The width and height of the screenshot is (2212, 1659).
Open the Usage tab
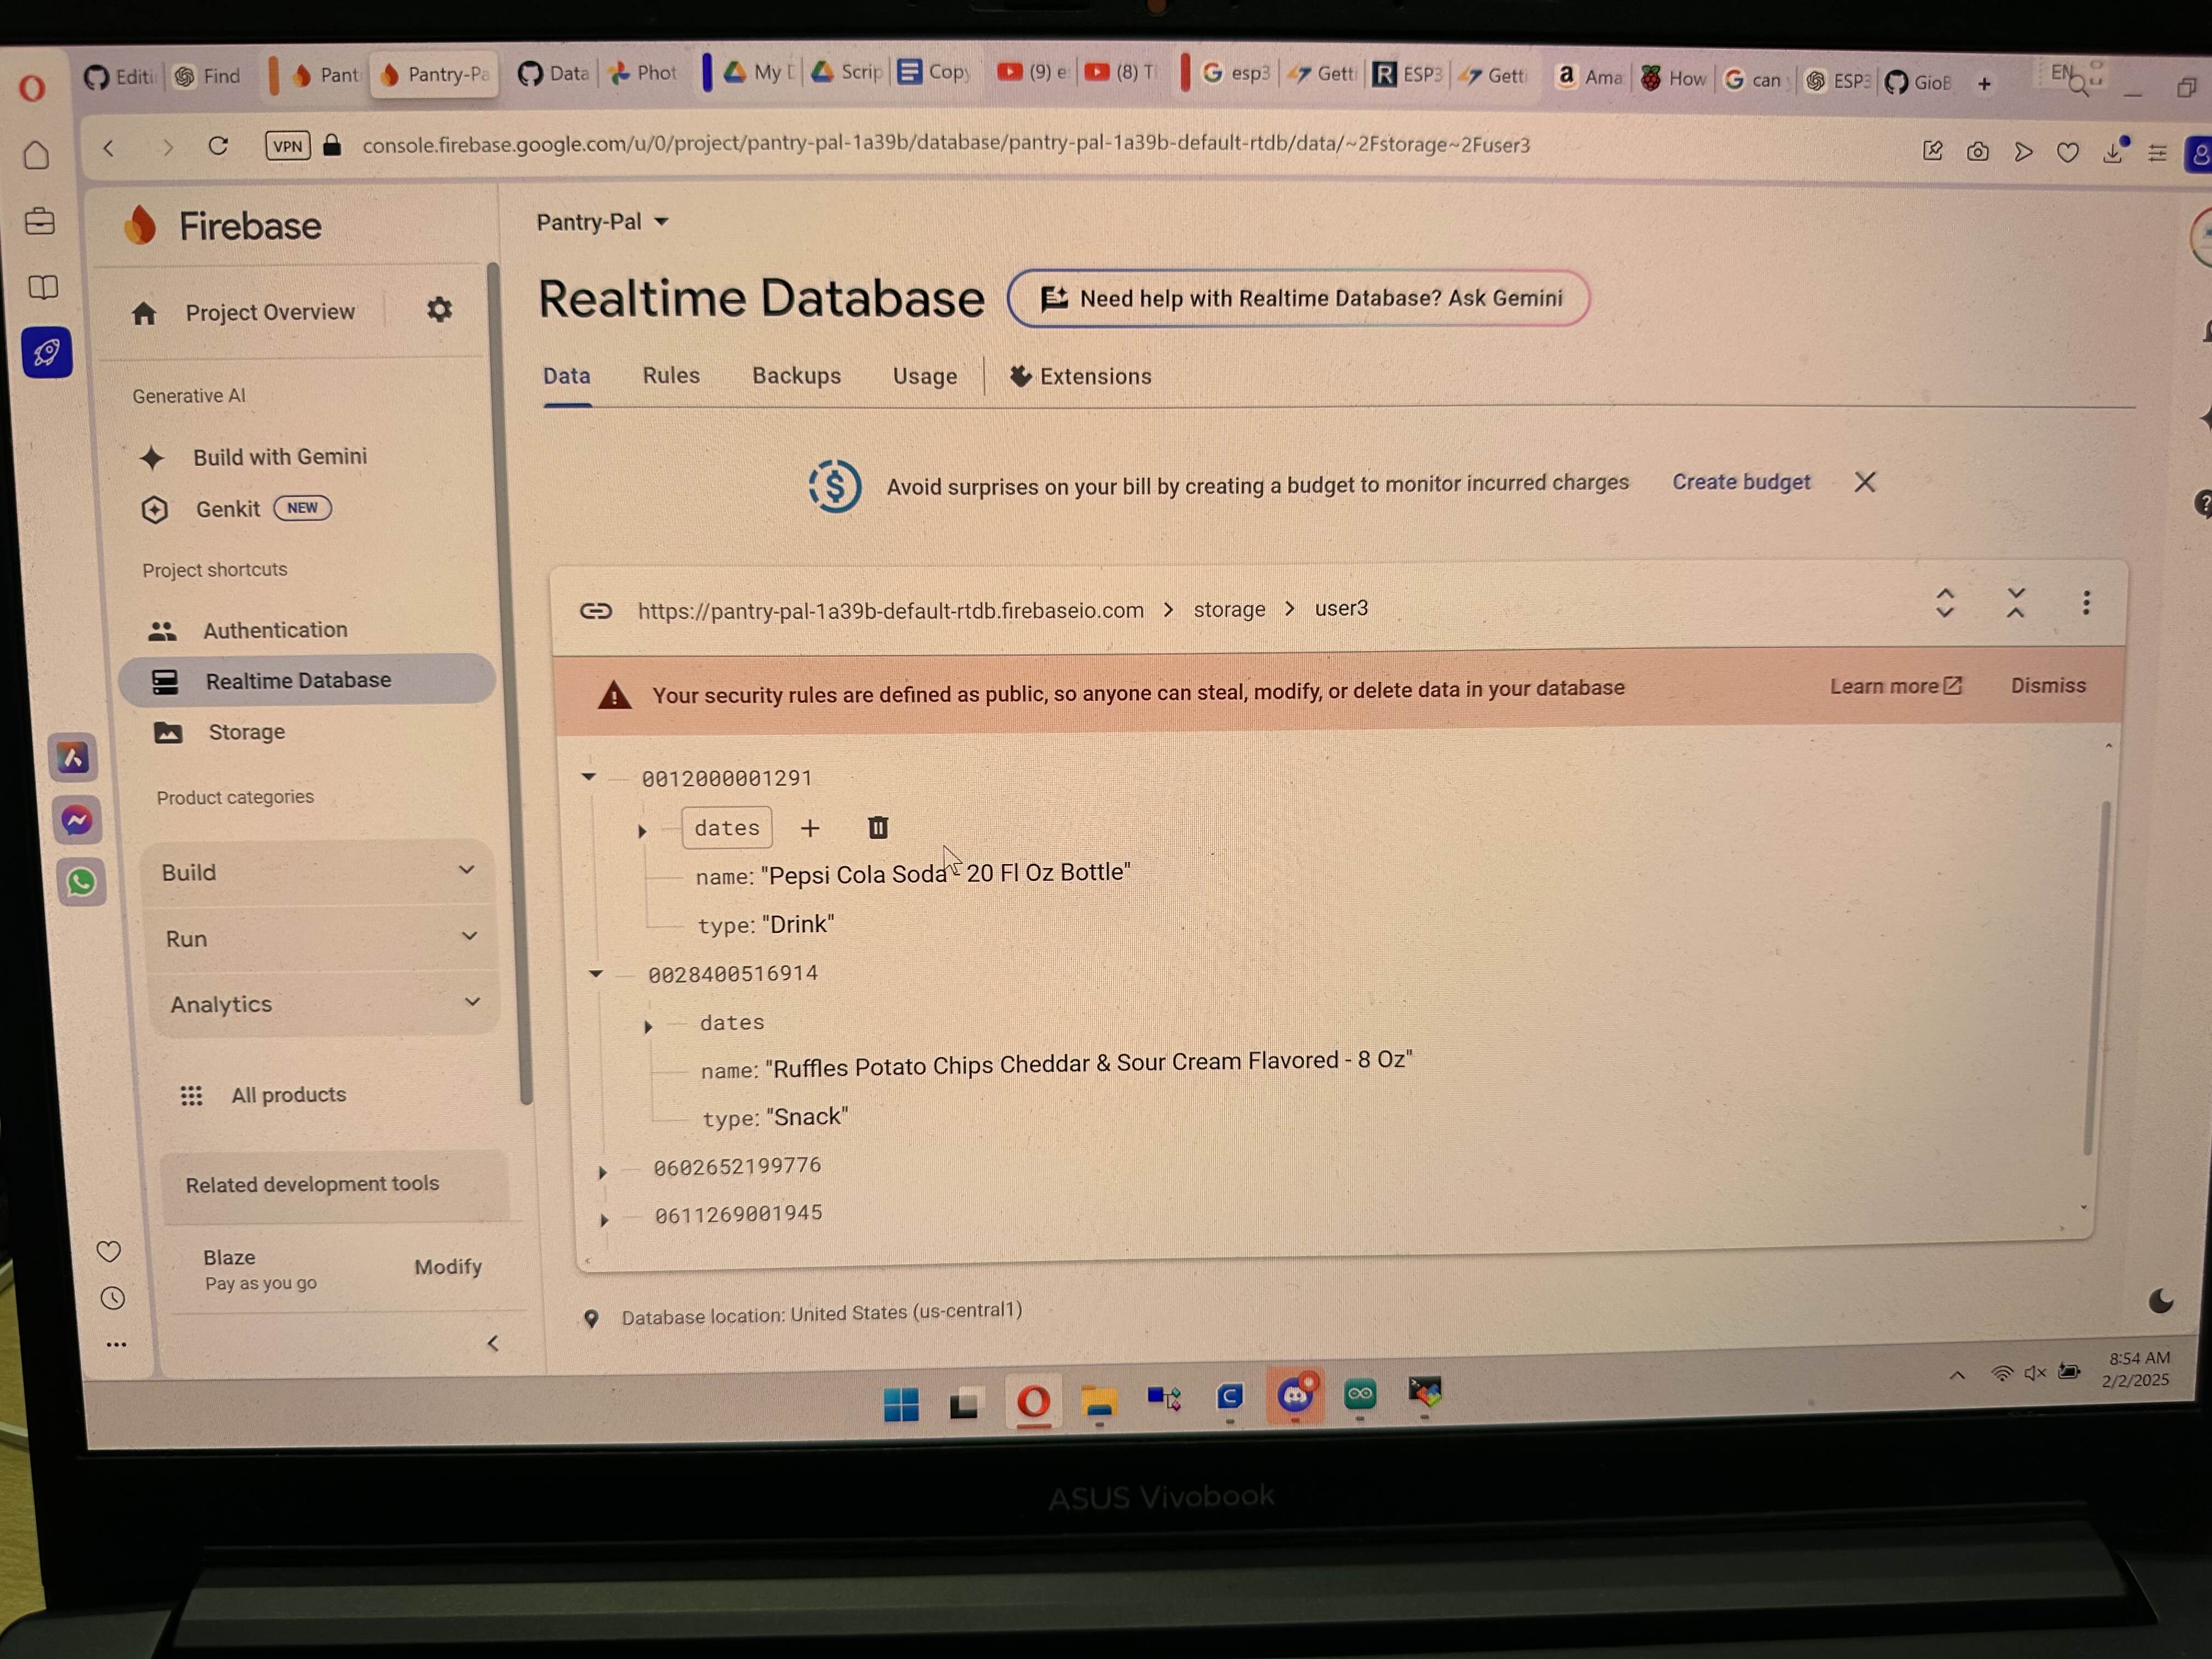(x=924, y=377)
